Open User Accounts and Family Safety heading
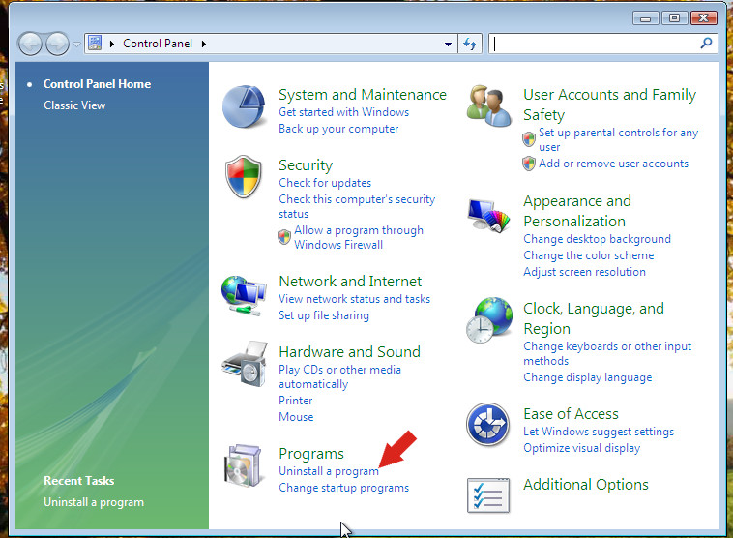This screenshot has width=733, height=538. pyautogui.click(x=609, y=105)
